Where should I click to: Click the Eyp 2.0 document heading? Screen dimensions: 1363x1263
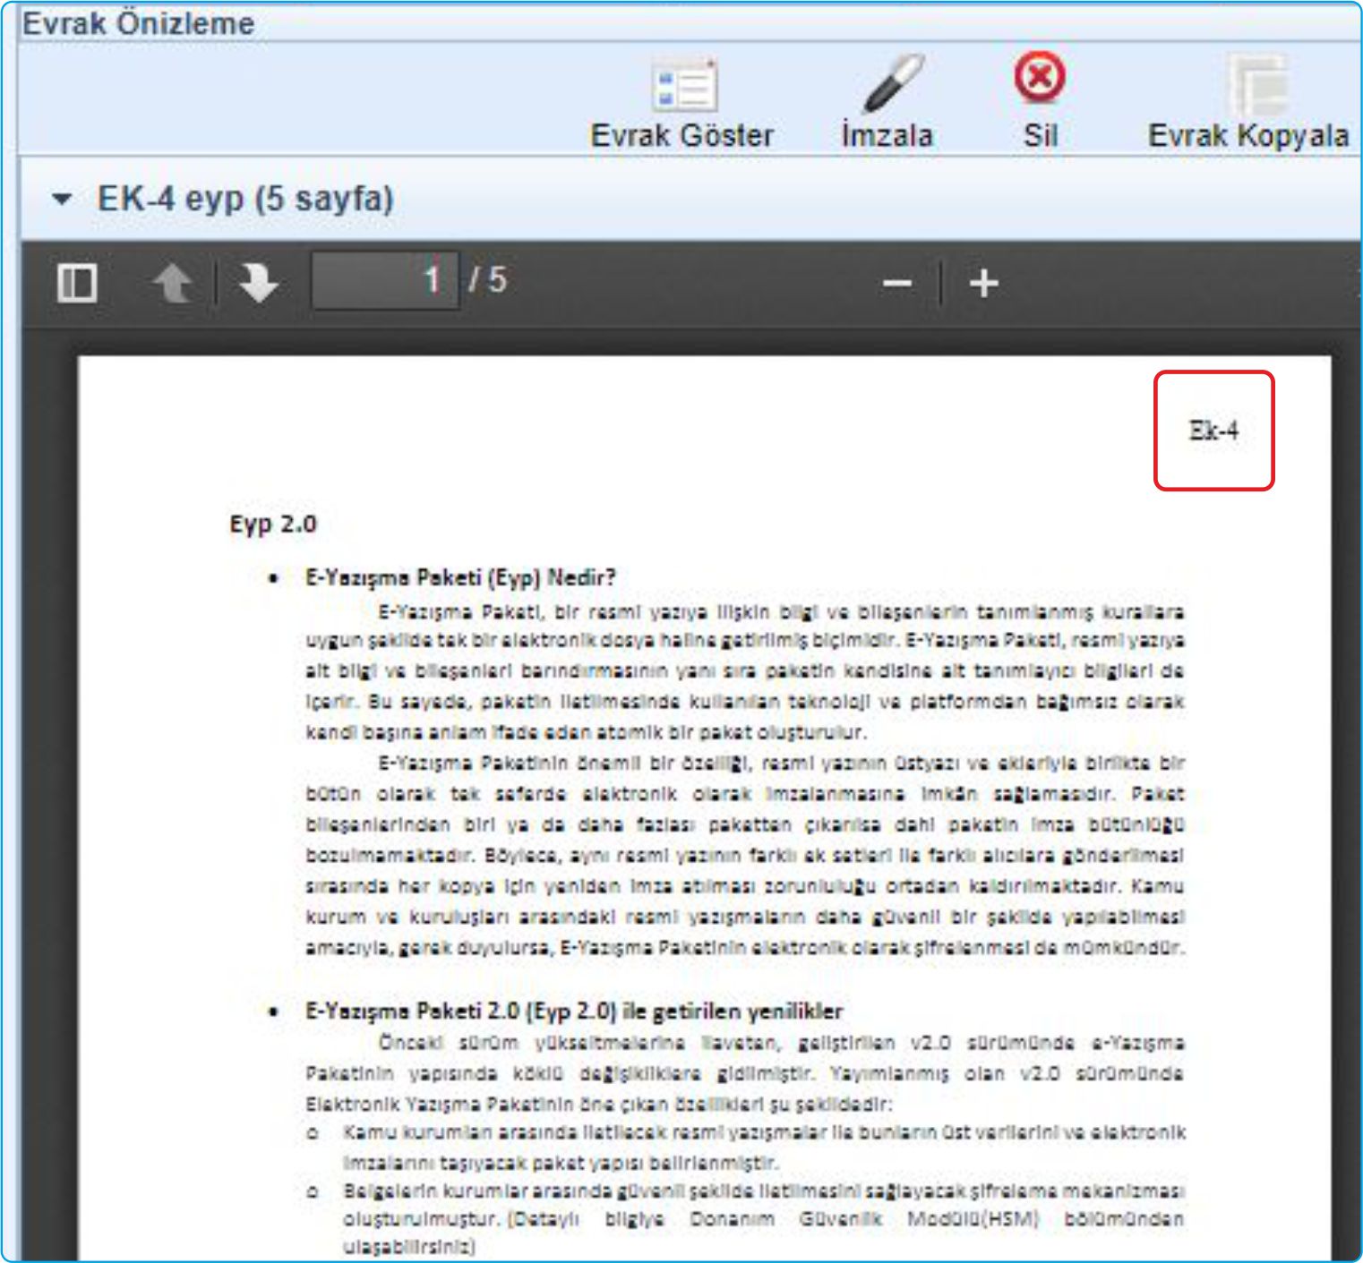tap(273, 524)
